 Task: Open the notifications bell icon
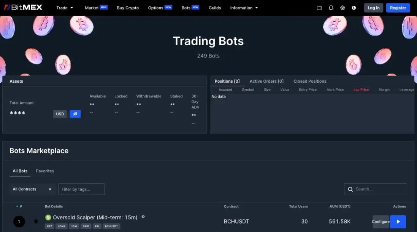tap(331, 7)
